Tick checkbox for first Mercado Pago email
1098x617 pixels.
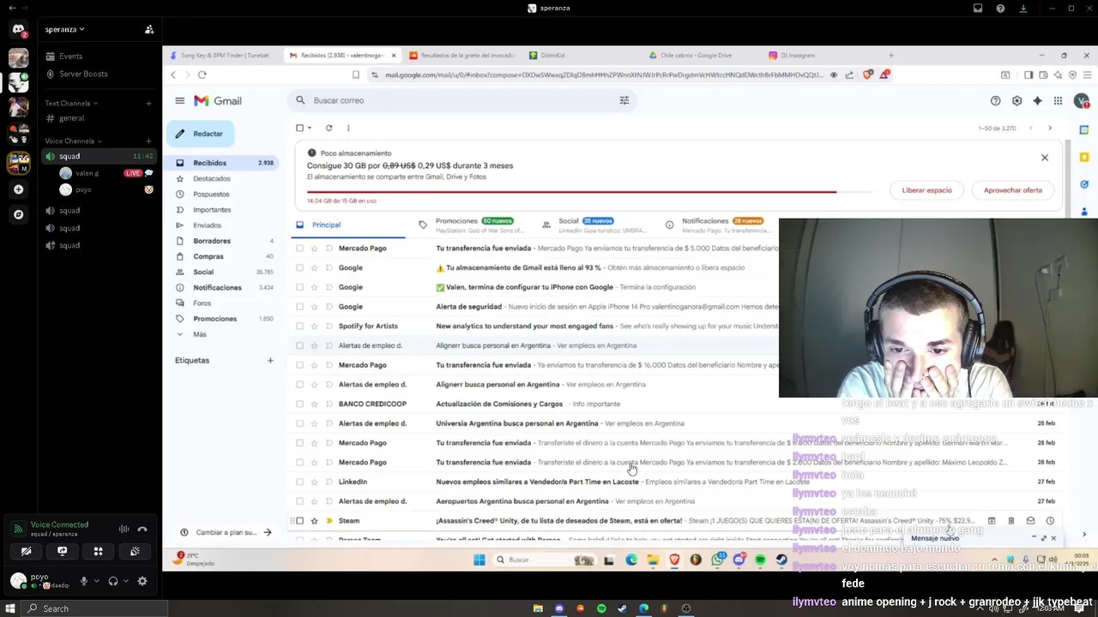[299, 248]
